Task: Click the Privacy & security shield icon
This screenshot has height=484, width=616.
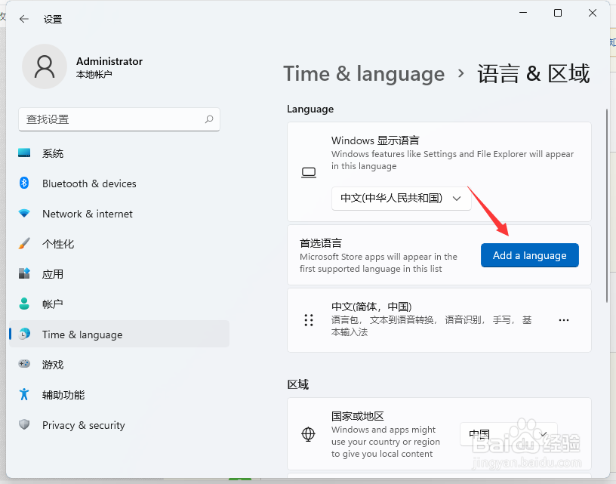Action: coord(24,424)
